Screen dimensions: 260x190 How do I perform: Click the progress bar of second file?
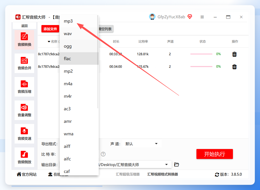tap(201, 67)
